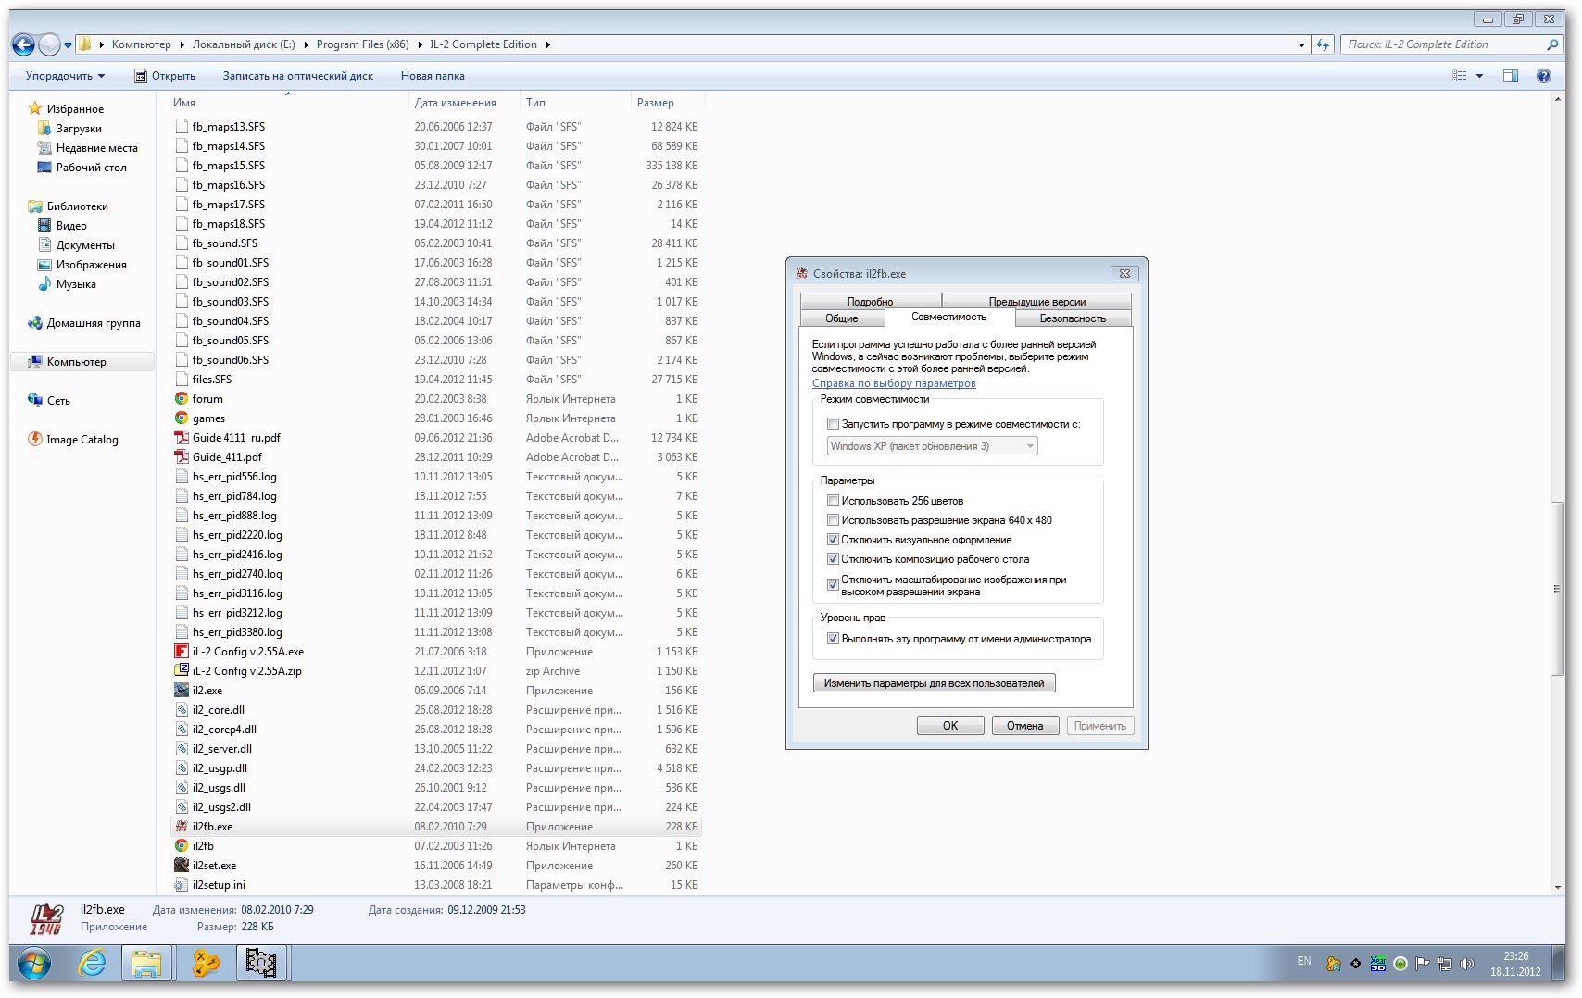Uncheck 'Отключить масштабирование изображения' checkbox
Screen dimensions: 1582x998
[x=833, y=585]
